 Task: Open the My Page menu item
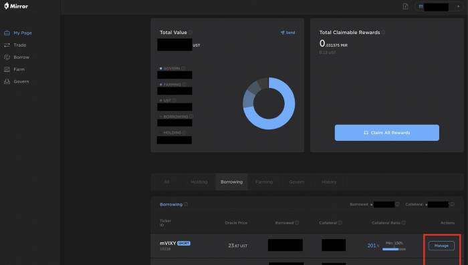[x=23, y=33]
